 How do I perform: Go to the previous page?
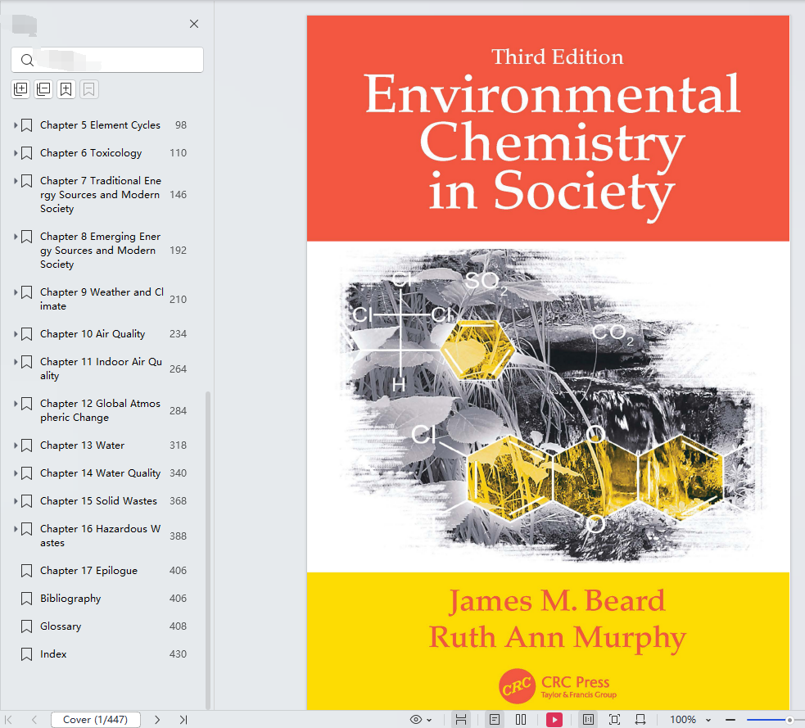(34, 720)
